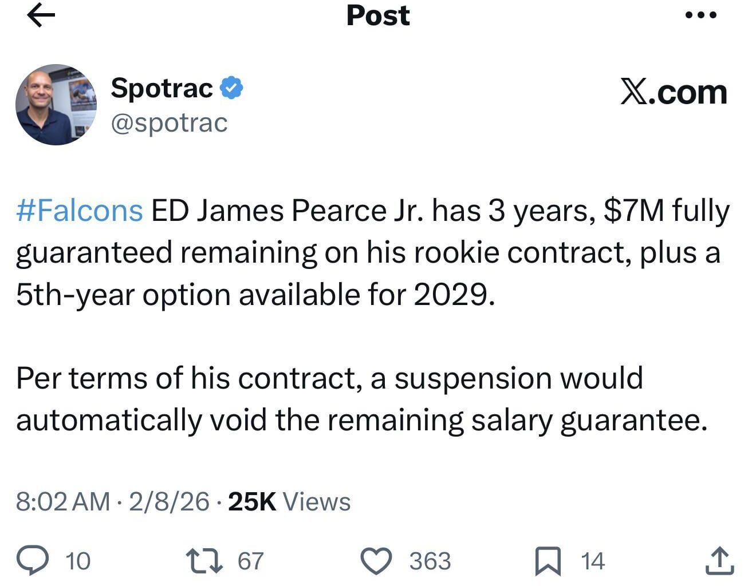View the 25K Views analytics
This screenshot has height=586, width=756.
[289, 501]
